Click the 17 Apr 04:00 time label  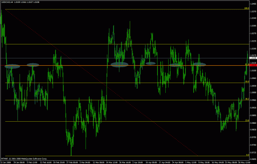click(165, 162)
